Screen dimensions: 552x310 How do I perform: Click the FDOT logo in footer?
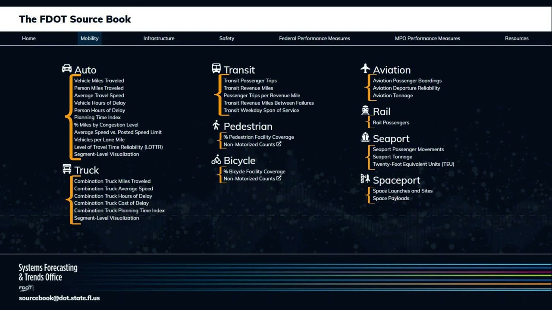[26, 288]
